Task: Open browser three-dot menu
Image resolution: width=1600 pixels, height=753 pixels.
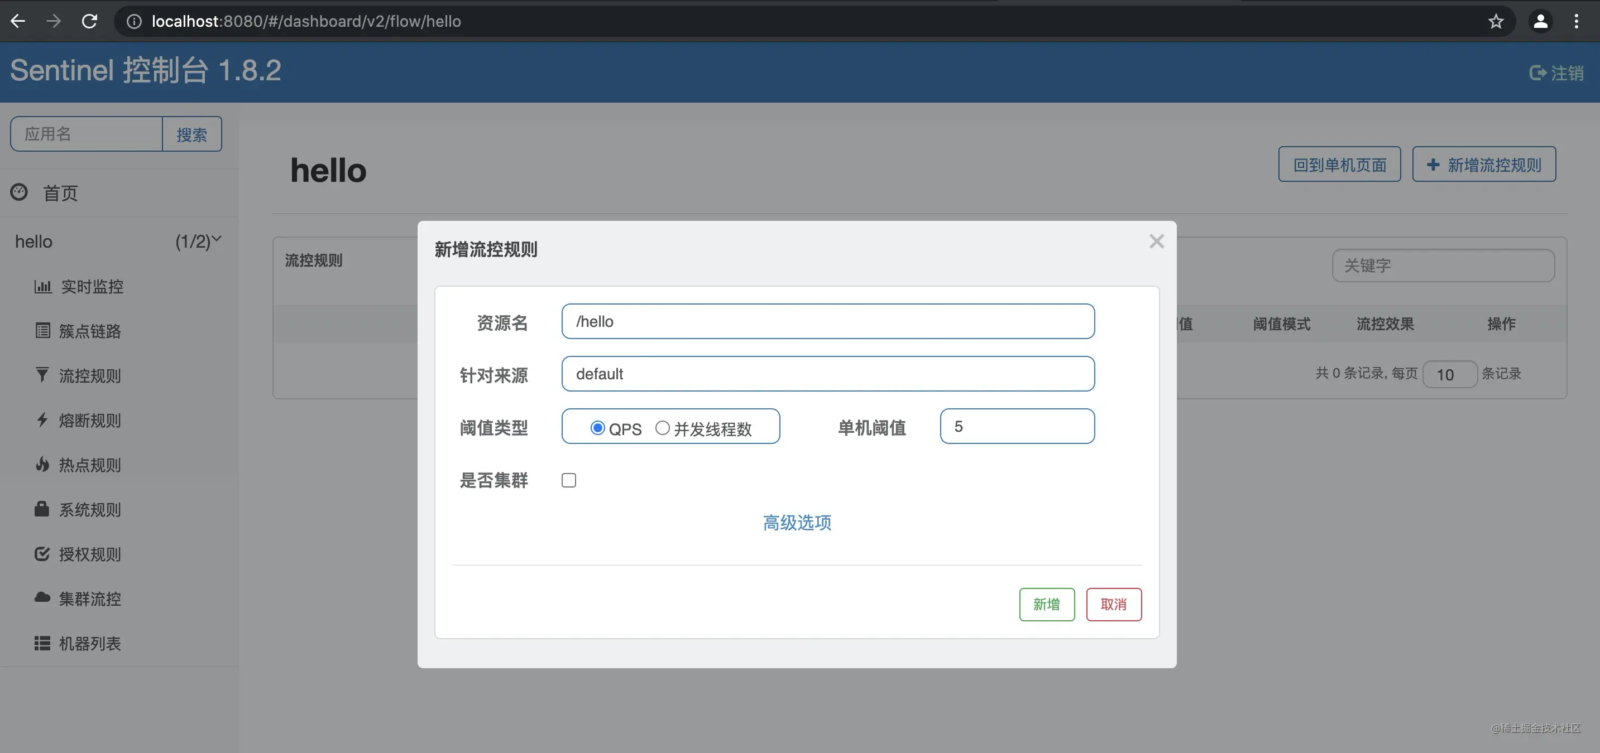Action: pos(1577,22)
